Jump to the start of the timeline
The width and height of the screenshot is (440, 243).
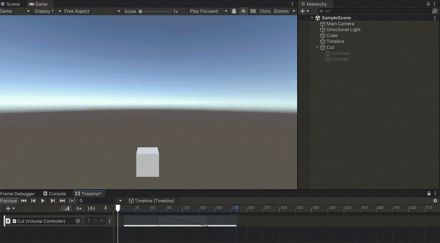24,201
